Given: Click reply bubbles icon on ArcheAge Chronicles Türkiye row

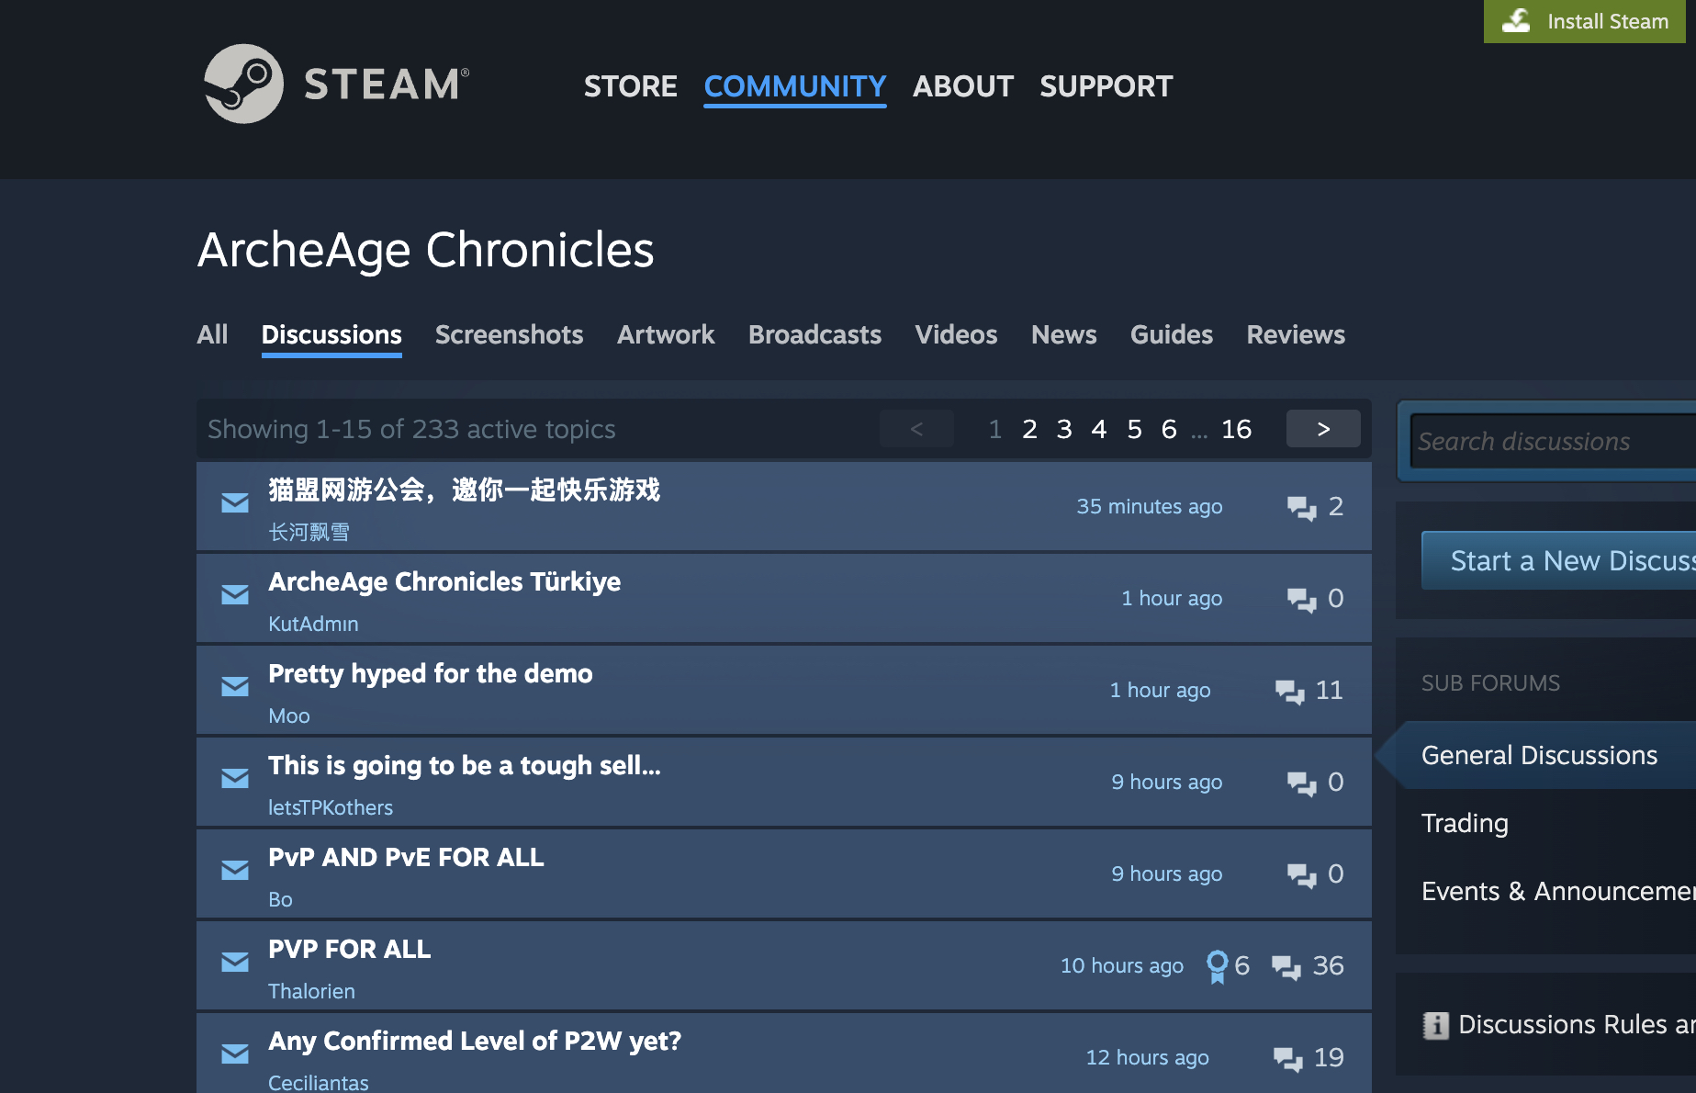Looking at the screenshot, I should [x=1302, y=600].
